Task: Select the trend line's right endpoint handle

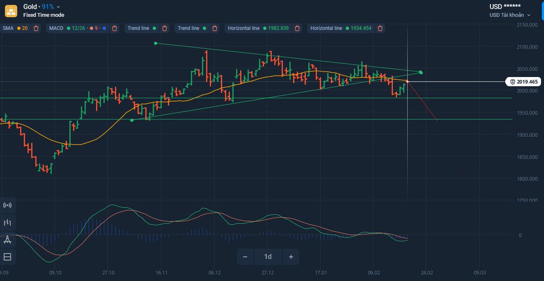Action: tap(421, 72)
